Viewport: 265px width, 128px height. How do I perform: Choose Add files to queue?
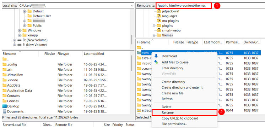[x=175, y=62]
